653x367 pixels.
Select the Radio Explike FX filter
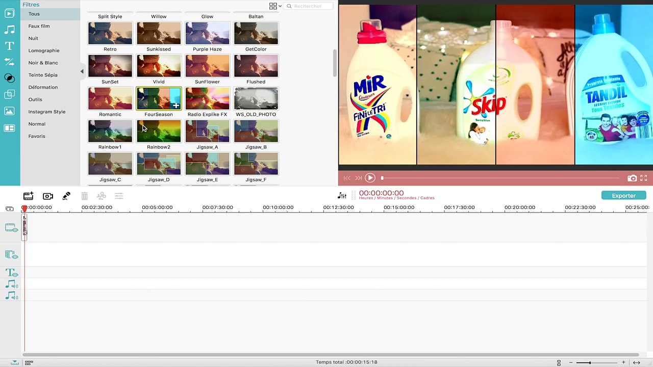(x=207, y=98)
